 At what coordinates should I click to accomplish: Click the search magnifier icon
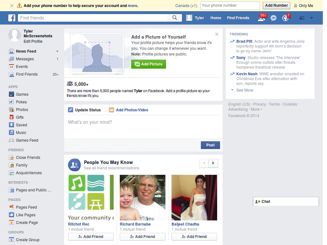[175, 18]
